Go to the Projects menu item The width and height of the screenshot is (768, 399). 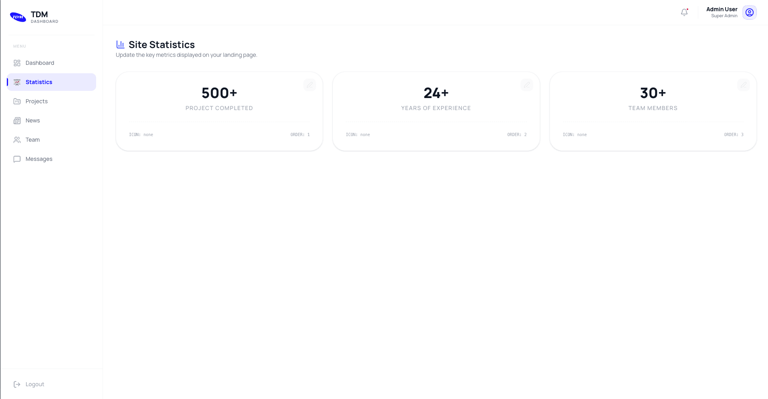point(51,101)
